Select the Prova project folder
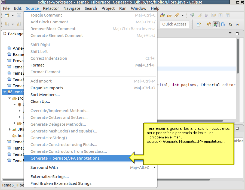Image resolution: width=245 pixels, height=190 pixels. click(16, 61)
